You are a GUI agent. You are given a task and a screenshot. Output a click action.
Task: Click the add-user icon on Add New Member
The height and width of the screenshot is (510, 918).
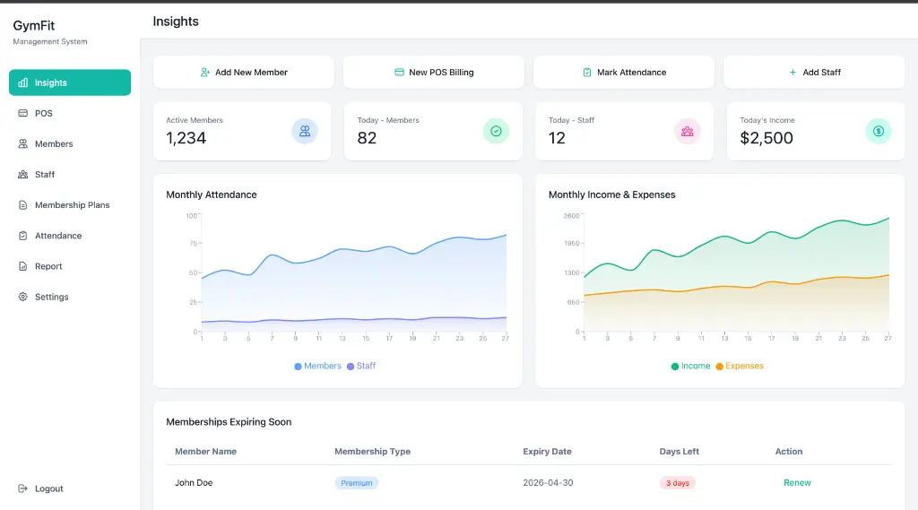[205, 72]
